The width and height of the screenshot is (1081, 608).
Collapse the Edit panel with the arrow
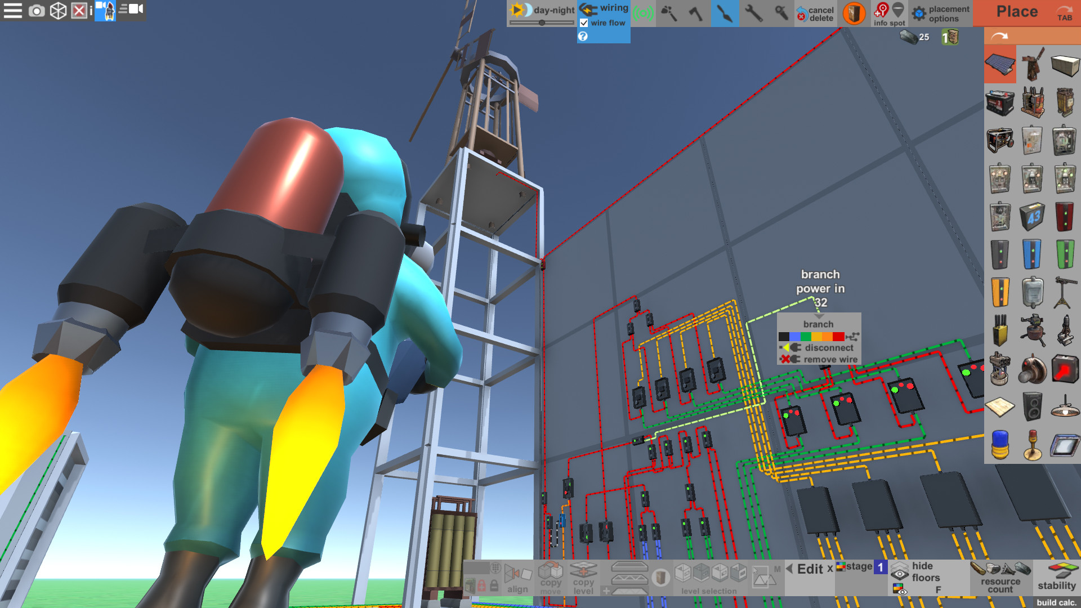(x=790, y=569)
